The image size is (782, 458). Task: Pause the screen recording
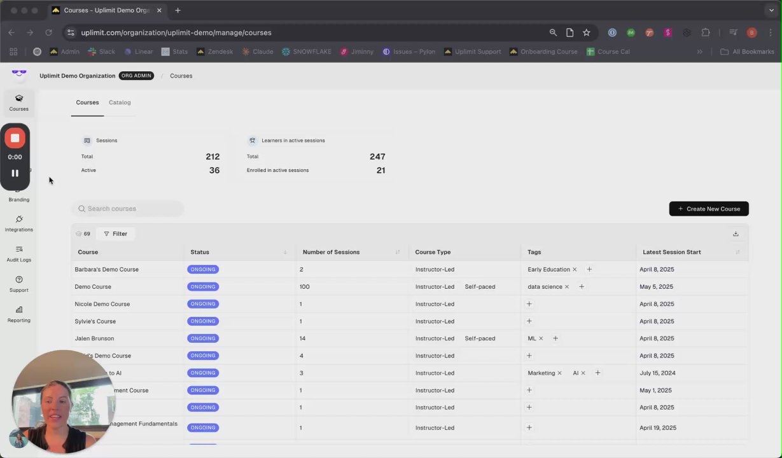click(x=15, y=173)
